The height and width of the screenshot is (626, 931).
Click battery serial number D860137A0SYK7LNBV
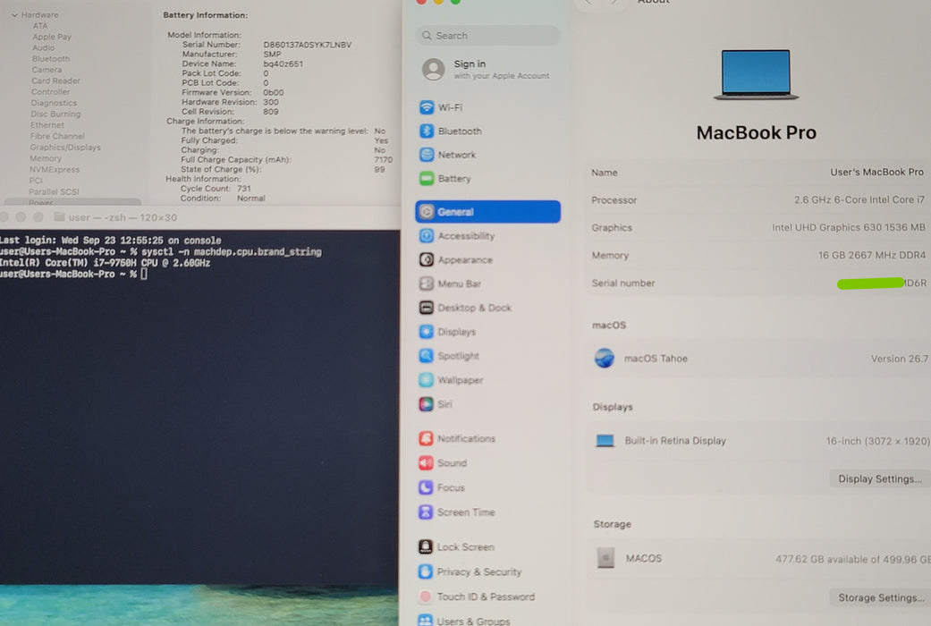(x=308, y=45)
